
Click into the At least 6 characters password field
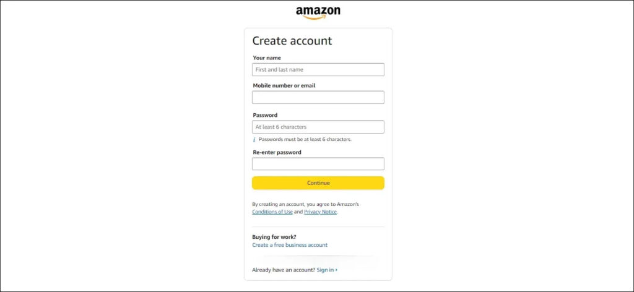coord(318,127)
